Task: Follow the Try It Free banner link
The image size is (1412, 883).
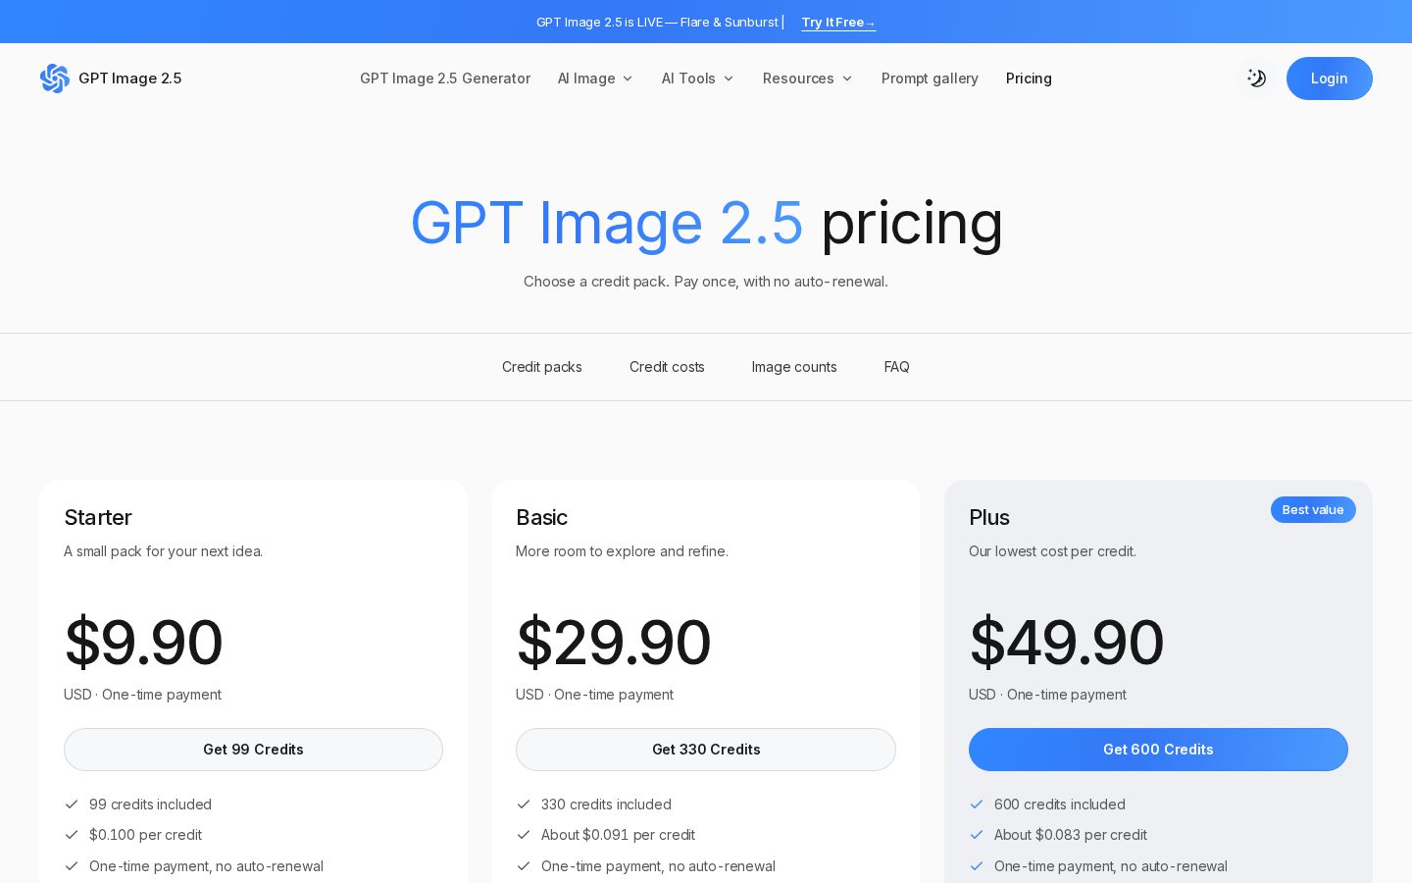Action: [x=838, y=22]
